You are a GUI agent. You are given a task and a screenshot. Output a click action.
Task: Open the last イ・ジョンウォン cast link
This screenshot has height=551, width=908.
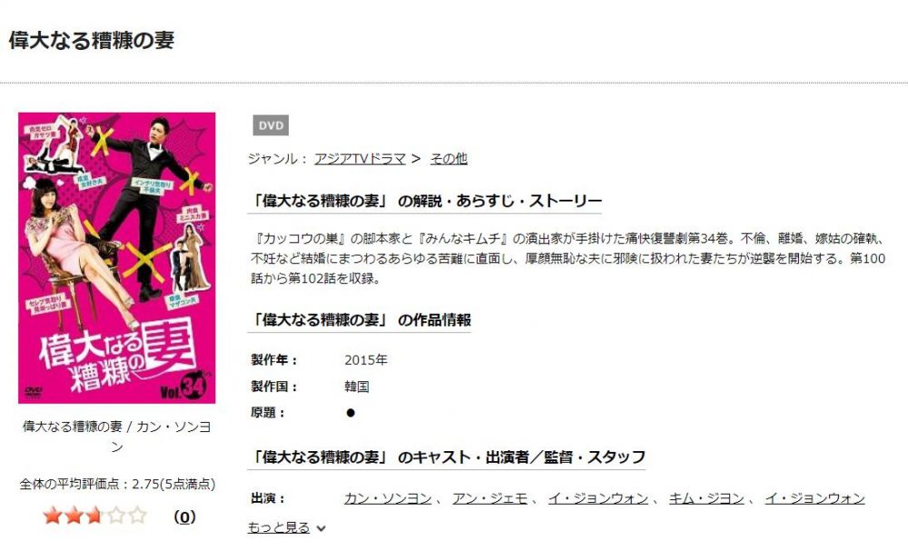[814, 498]
